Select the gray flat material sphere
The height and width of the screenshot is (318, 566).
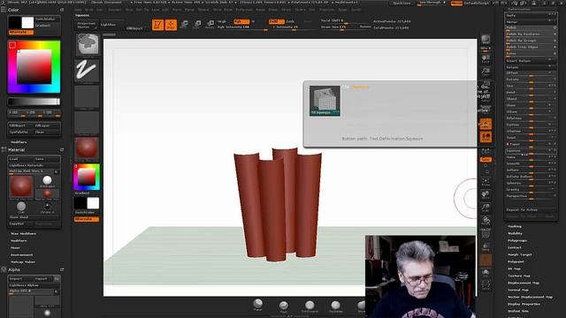pos(21,207)
